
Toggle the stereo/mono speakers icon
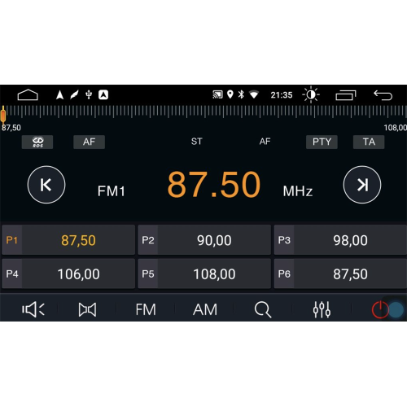pos(87,309)
